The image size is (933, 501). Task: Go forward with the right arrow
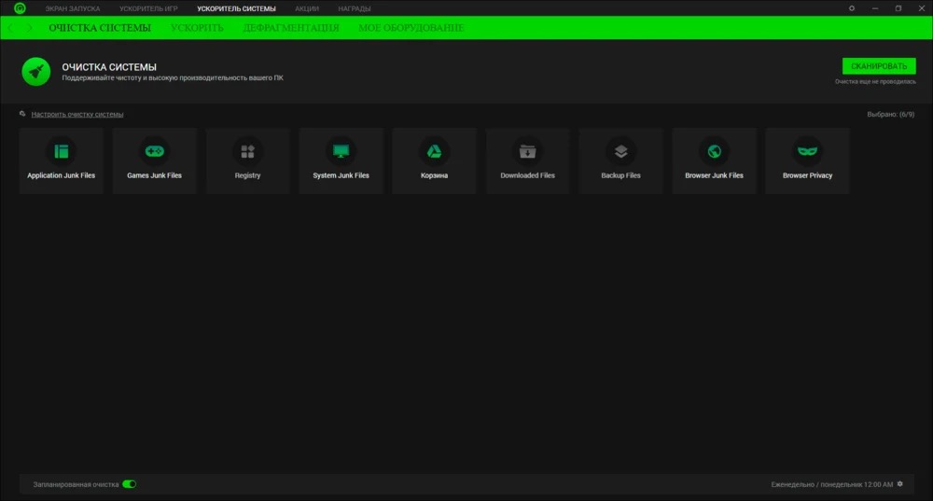pos(29,28)
